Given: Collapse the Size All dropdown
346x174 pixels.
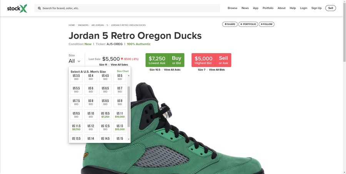Looking at the screenshot, I should point(75,61).
